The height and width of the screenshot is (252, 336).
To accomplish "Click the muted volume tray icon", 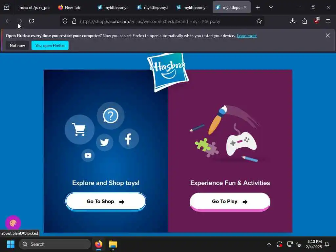I will 298,244.
